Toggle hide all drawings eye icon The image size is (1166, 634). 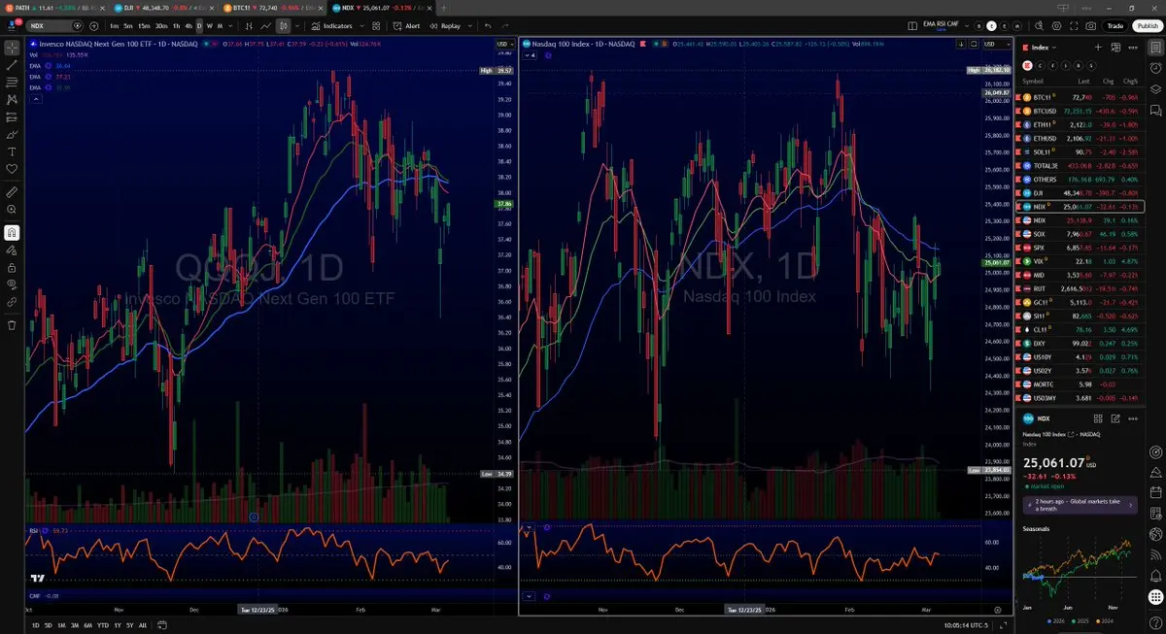pyautogui.click(x=12, y=284)
